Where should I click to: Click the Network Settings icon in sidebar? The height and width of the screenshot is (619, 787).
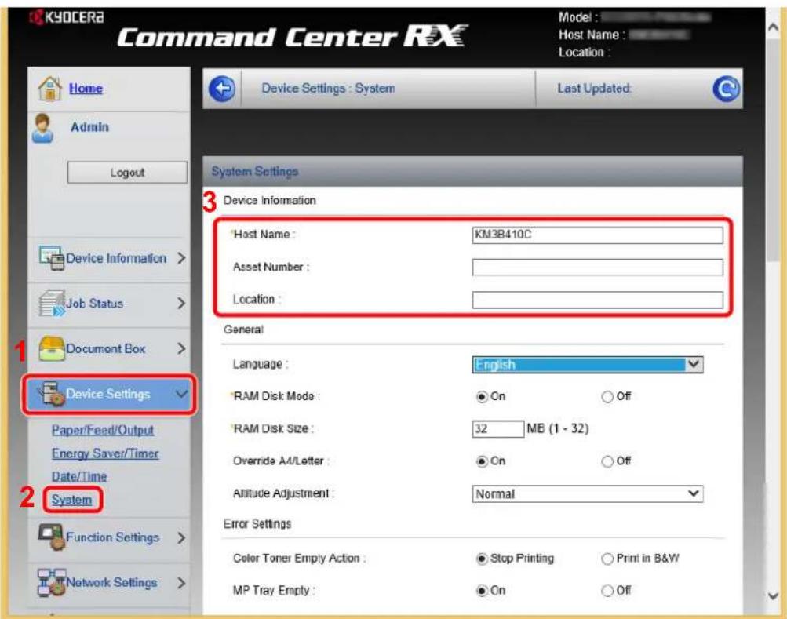point(52,582)
